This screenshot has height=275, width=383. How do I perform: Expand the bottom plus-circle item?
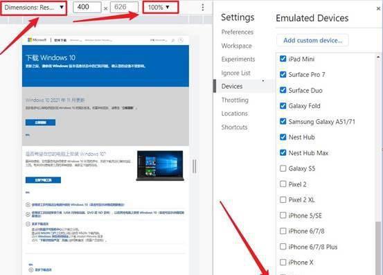(x=30, y=270)
